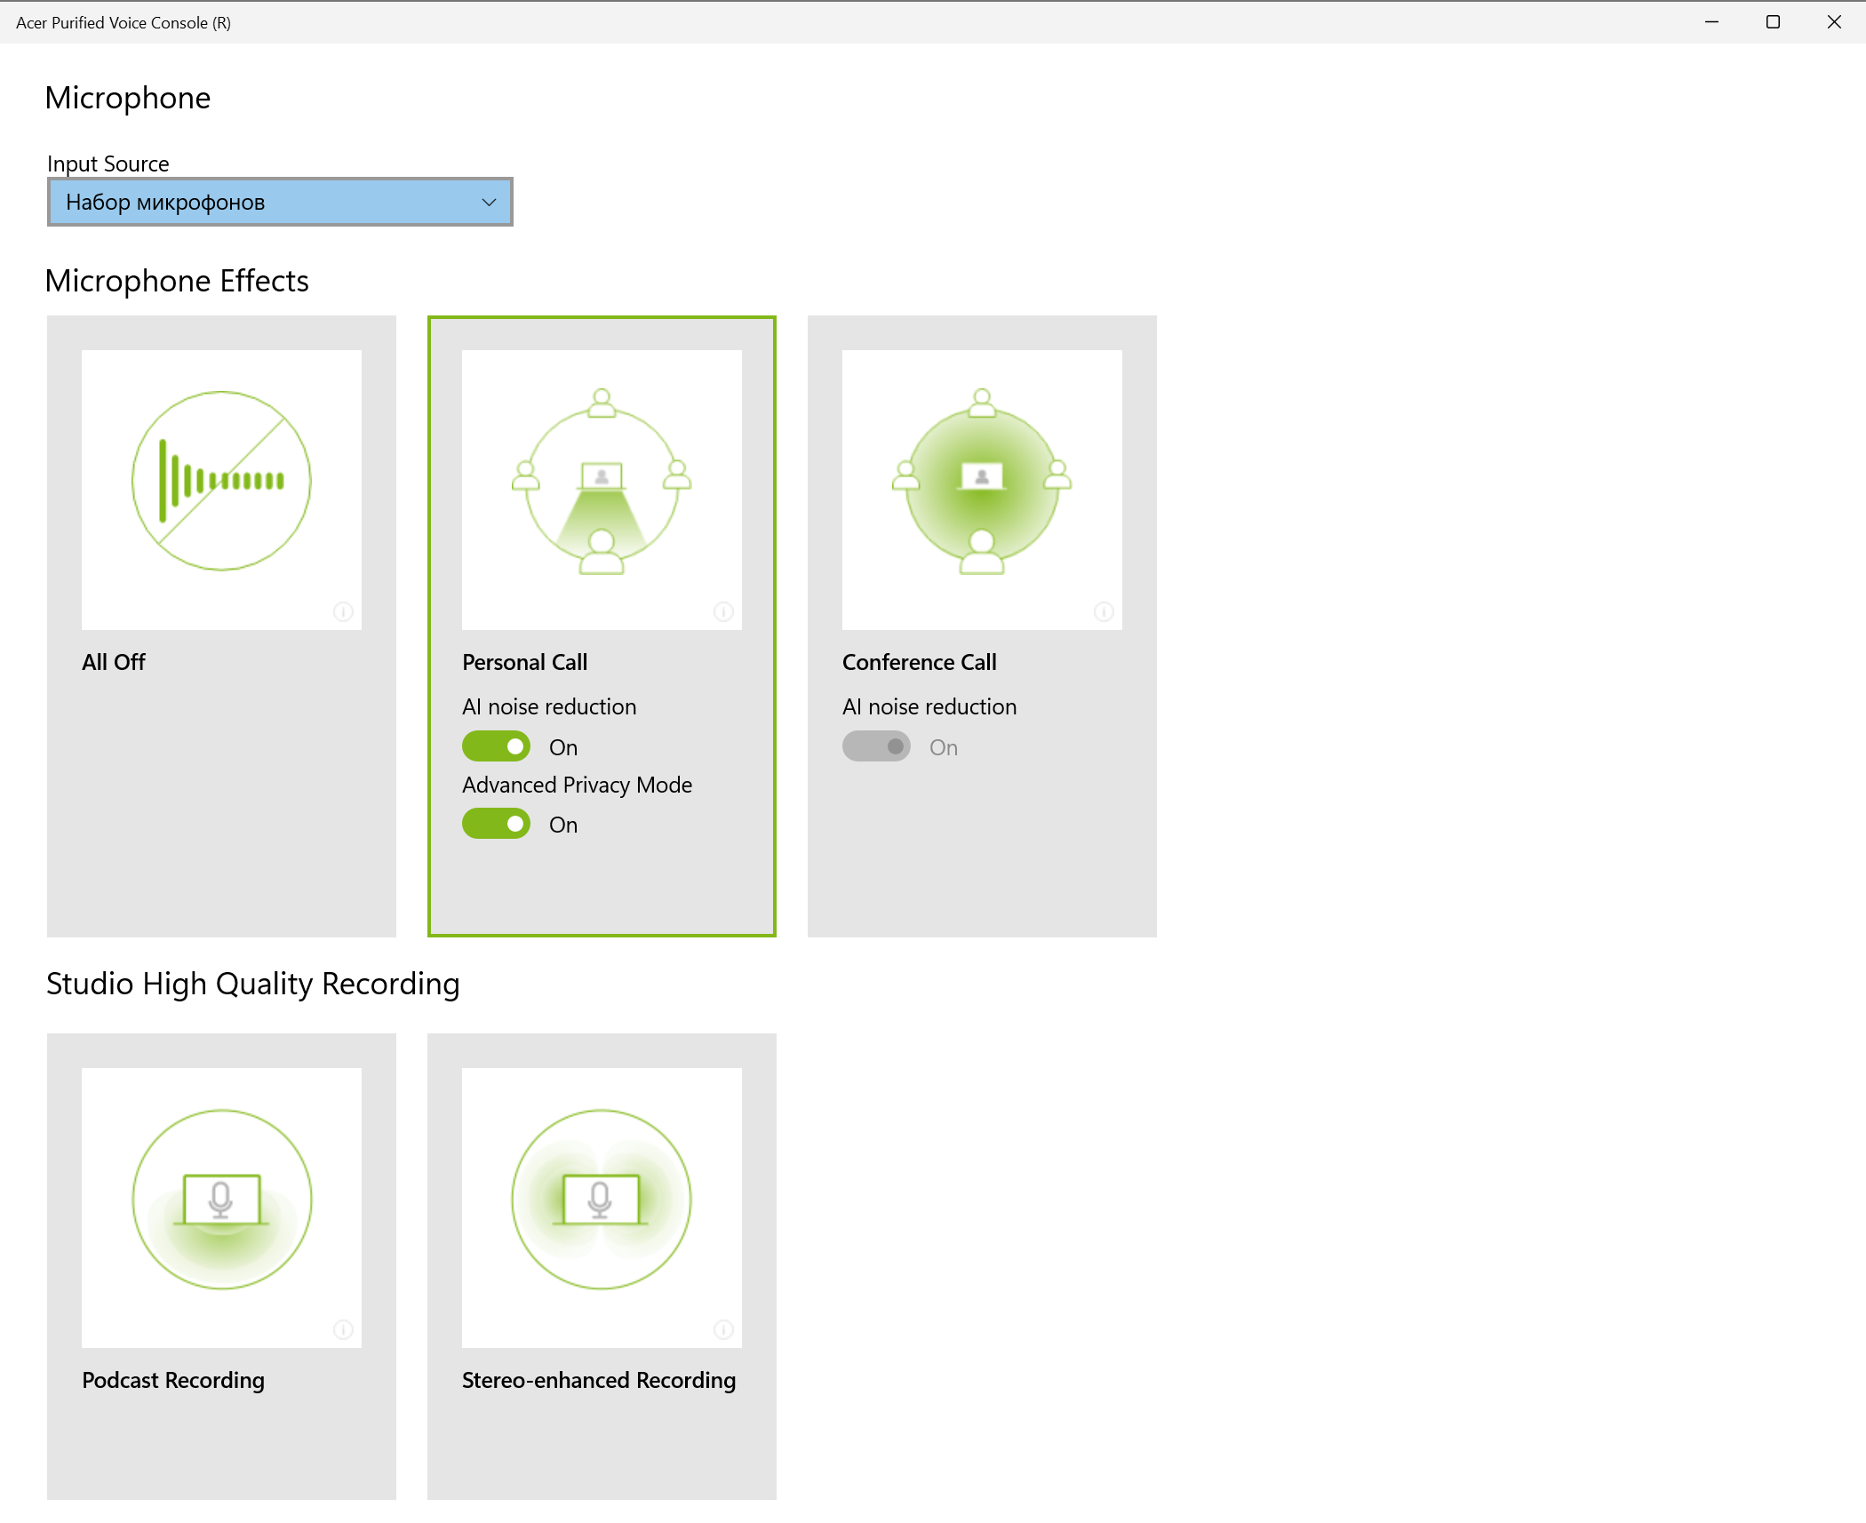
Task: Open info icon on All Off tile
Action: pos(343,611)
